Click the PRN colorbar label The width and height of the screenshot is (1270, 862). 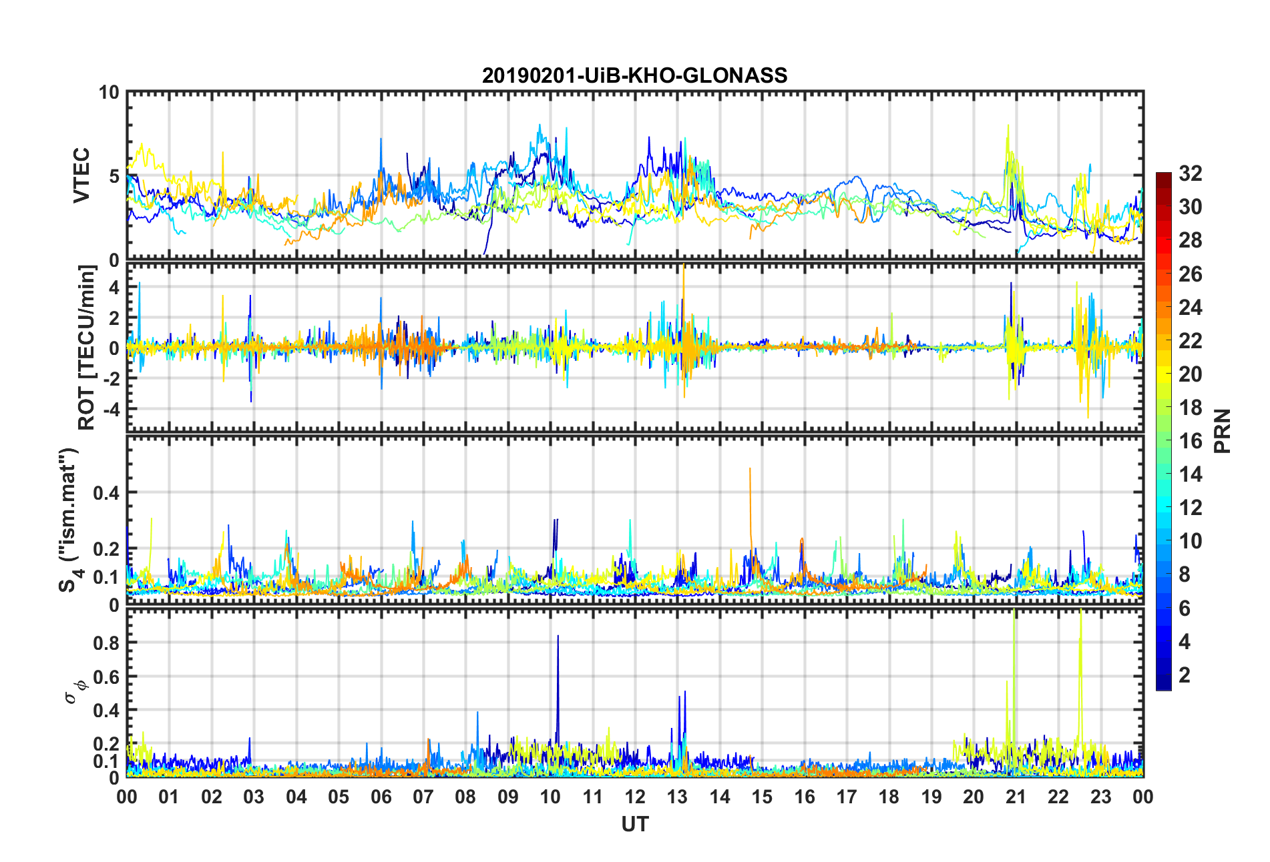click(x=1222, y=431)
